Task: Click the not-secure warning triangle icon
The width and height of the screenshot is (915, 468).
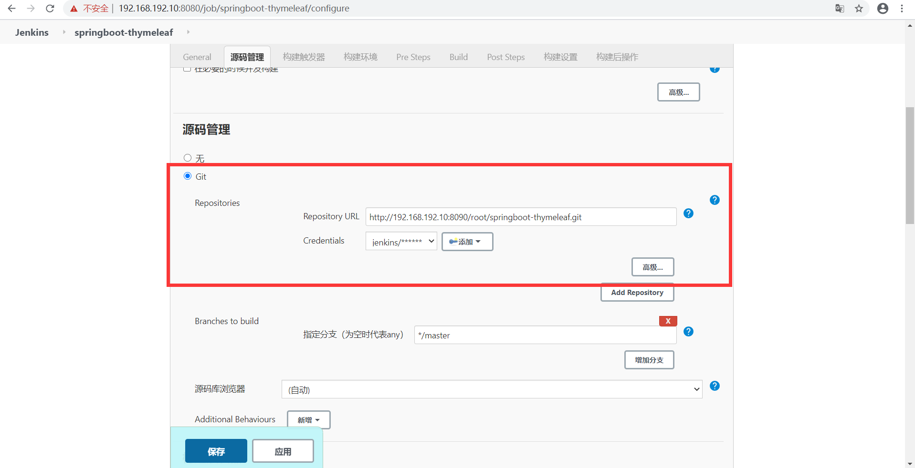Action: click(74, 9)
